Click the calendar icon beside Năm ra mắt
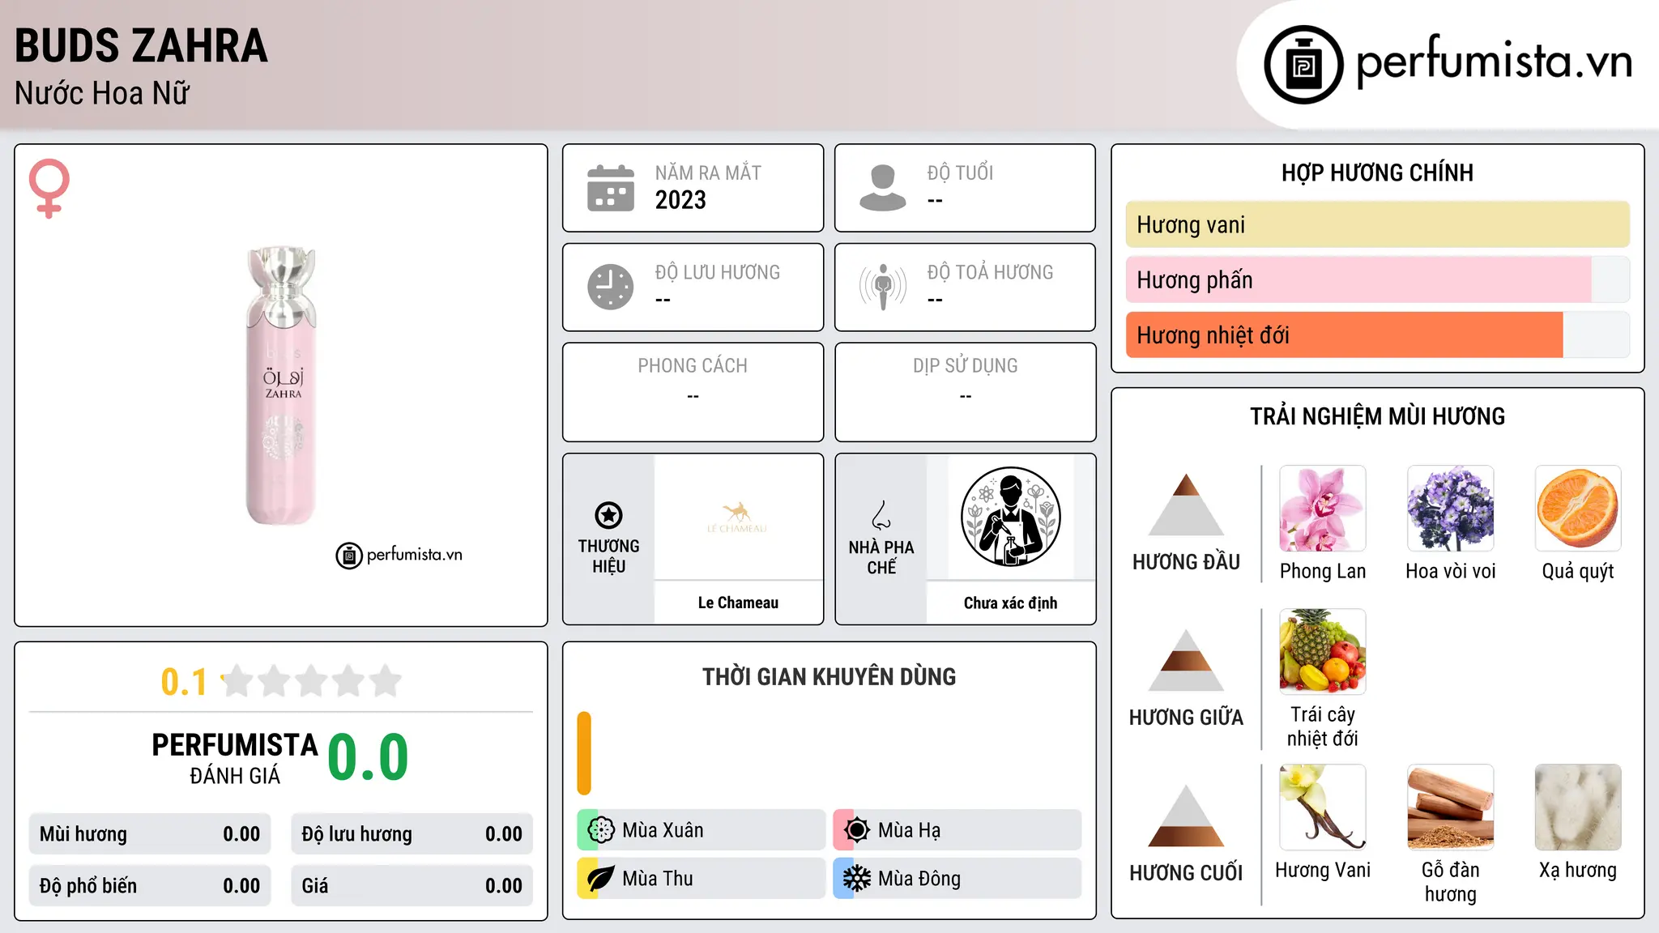Viewport: 1659px width, 933px height. pos(611,188)
